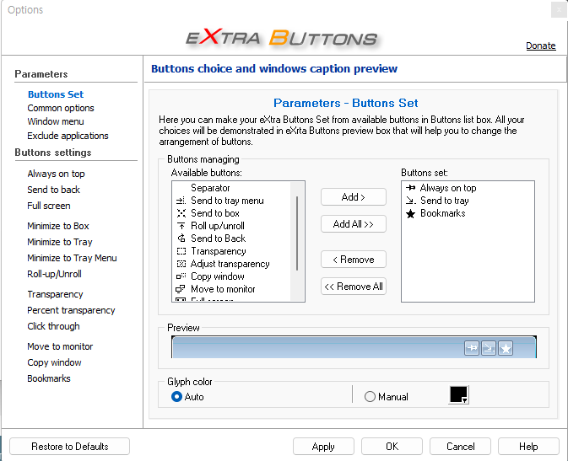Open Click through settings
The height and width of the screenshot is (461, 568).
click(54, 326)
